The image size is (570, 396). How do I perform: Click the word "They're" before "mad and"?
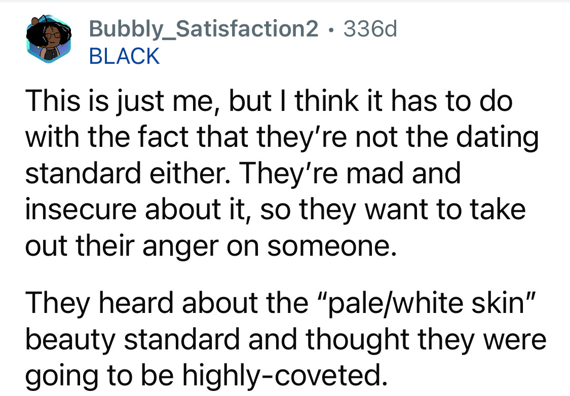289,173
